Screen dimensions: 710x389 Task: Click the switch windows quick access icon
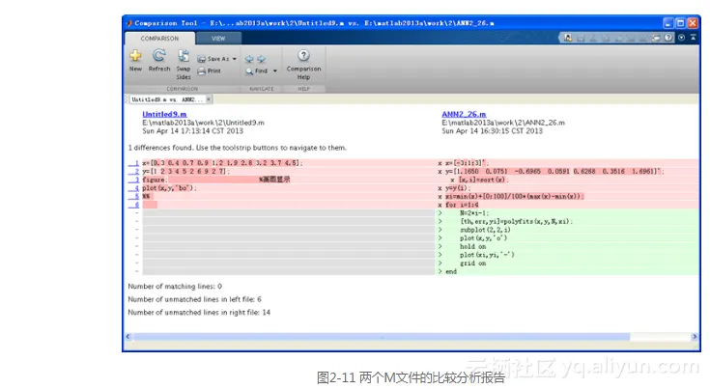pyautogui.click(x=656, y=38)
